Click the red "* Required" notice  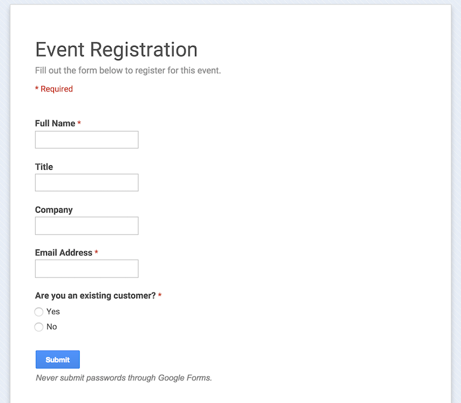54,89
